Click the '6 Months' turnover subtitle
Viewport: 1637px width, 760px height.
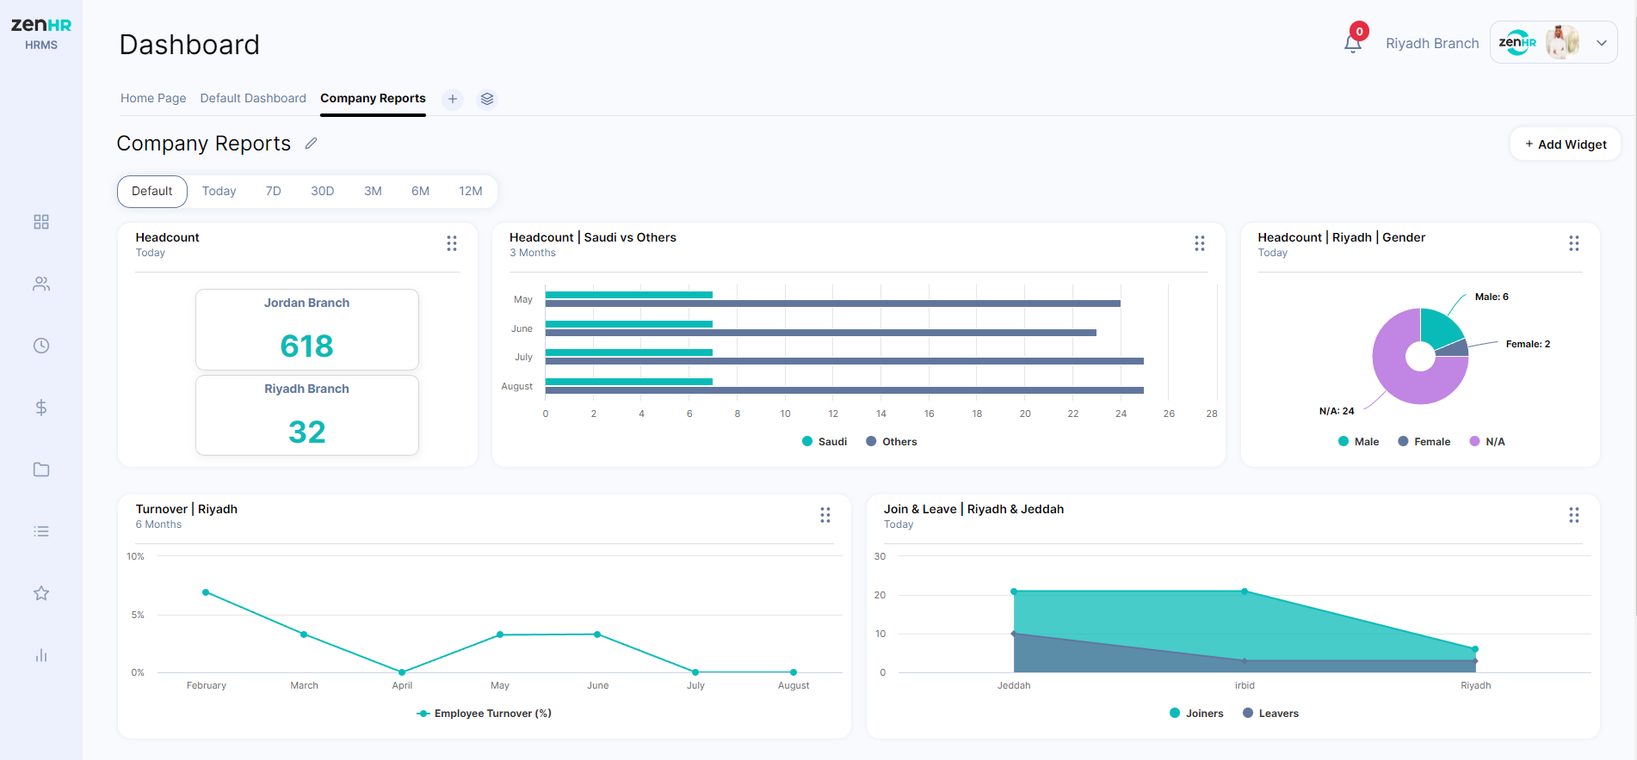coord(158,524)
